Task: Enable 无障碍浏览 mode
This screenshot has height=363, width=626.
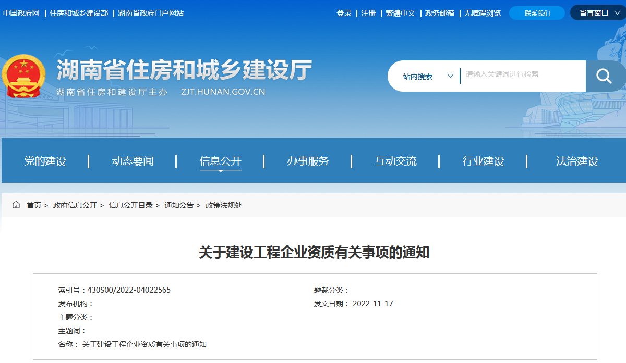Action: pos(483,13)
